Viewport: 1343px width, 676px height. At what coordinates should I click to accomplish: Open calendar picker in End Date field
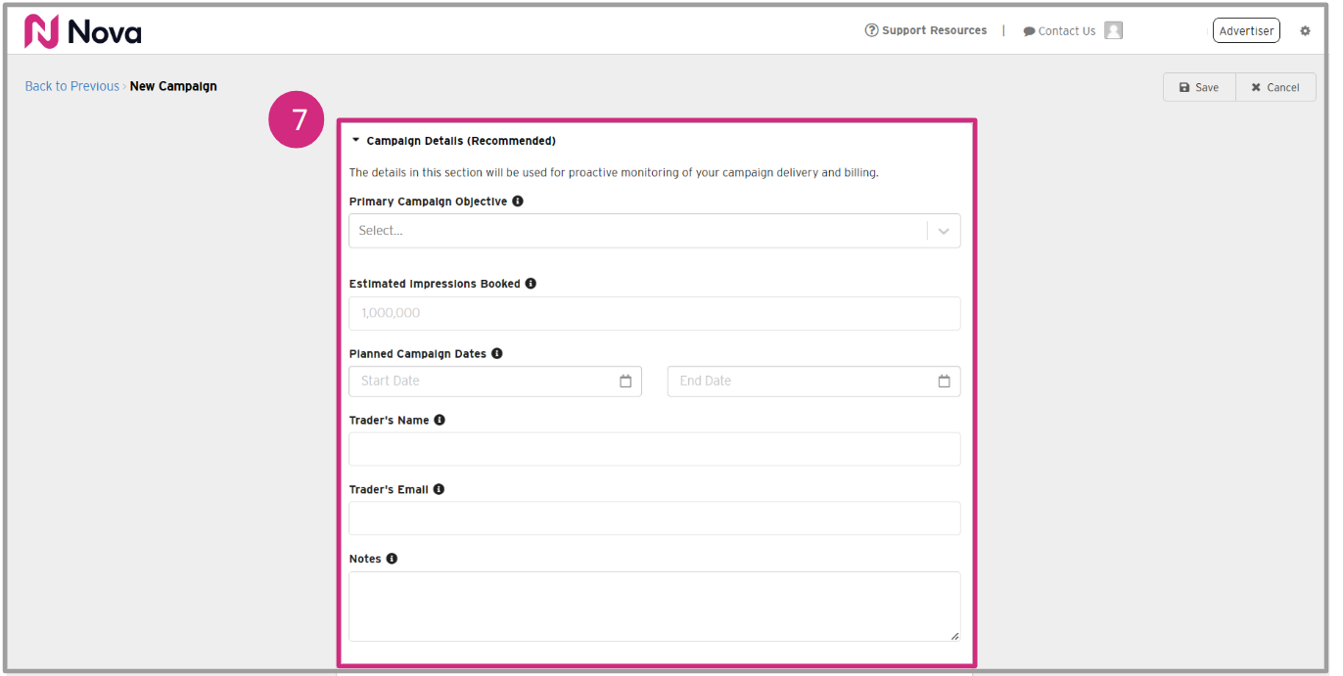coord(944,382)
